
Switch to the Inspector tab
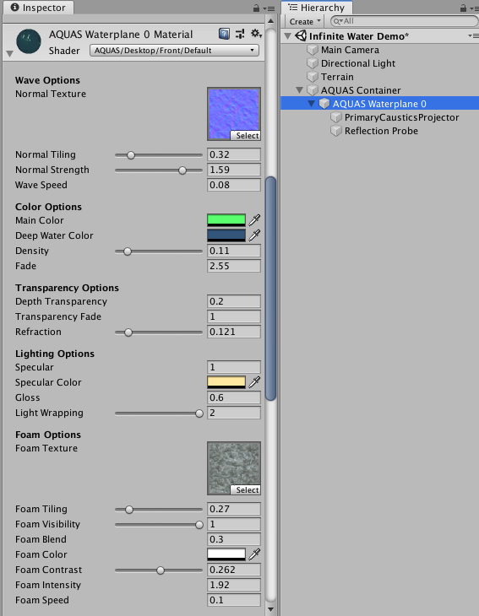click(38, 8)
